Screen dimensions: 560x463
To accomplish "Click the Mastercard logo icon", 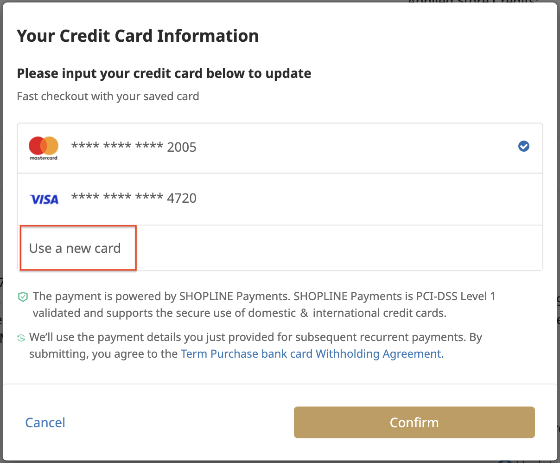I will tap(44, 148).
